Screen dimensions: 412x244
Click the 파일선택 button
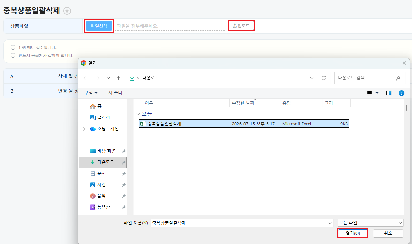pos(99,26)
